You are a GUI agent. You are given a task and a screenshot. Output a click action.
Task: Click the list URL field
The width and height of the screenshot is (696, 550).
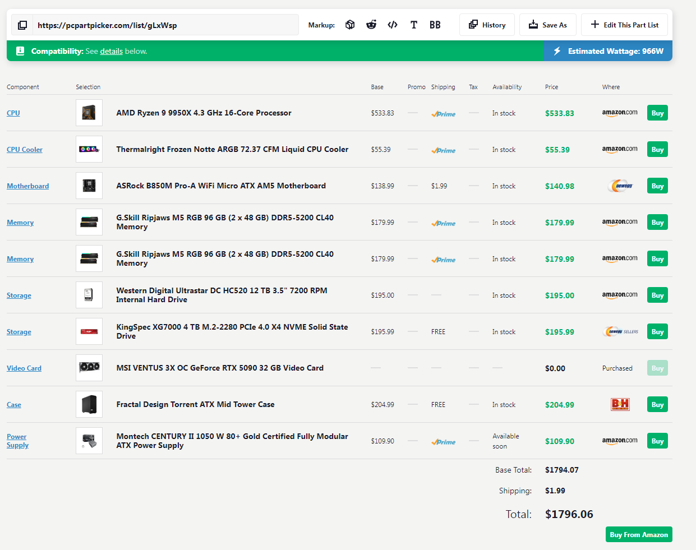(x=166, y=25)
